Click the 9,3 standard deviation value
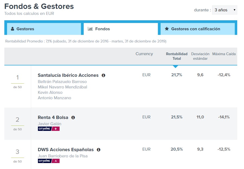The image size is (244, 169). pos(200,149)
